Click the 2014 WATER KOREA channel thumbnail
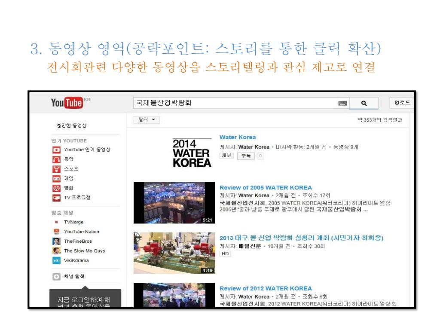The image size is (440, 330). 192,153
